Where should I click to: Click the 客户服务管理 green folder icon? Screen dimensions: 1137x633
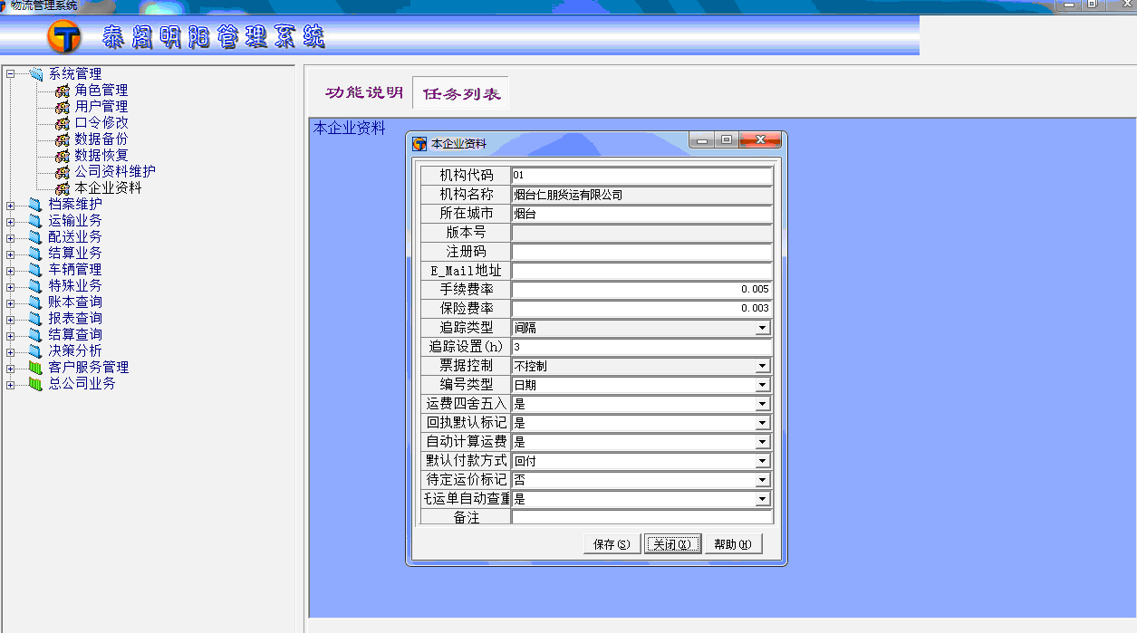pos(35,368)
